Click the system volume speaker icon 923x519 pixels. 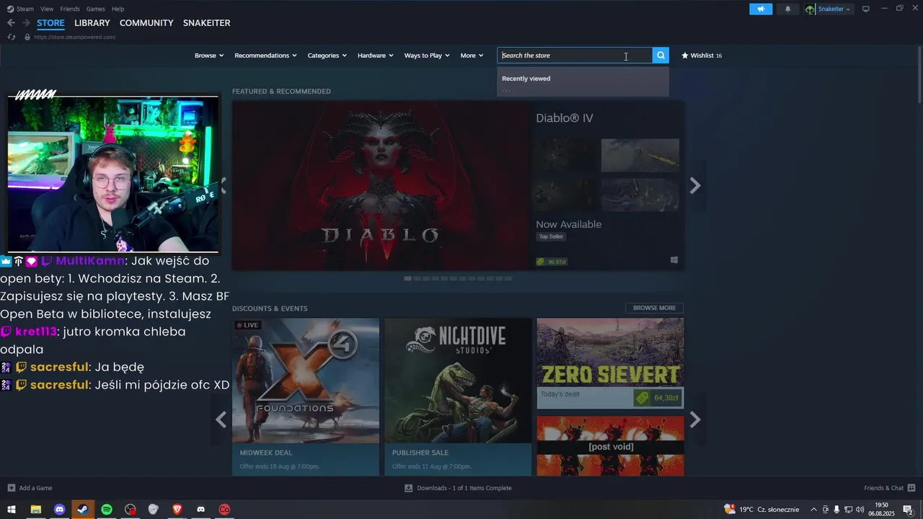coord(860,510)
